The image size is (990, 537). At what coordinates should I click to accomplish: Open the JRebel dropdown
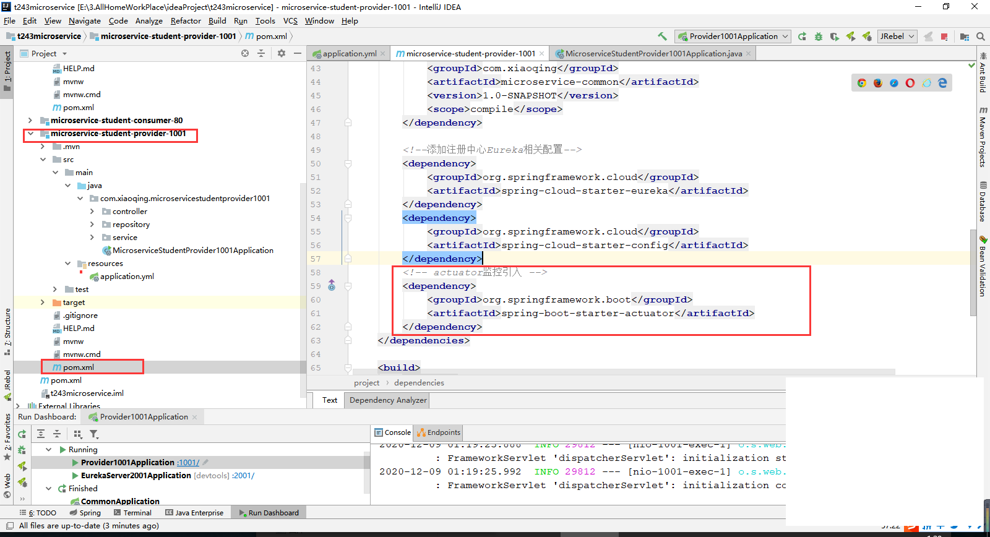coord(897,37)
